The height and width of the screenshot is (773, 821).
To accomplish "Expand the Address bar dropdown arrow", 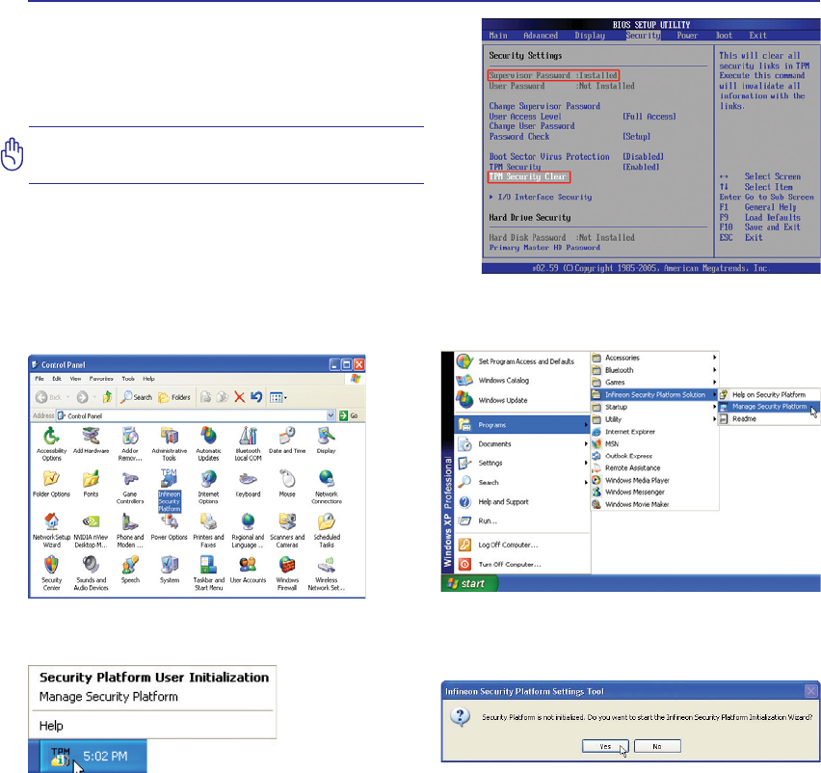I will tap(331, 415).
